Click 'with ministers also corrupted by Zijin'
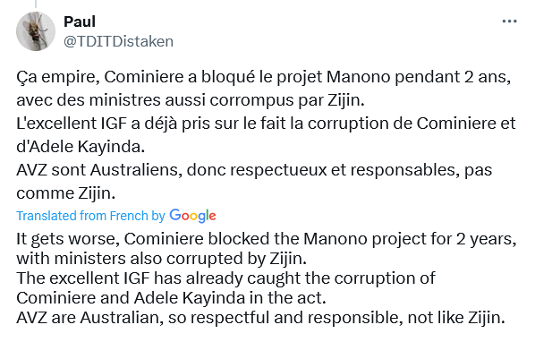Viewport: 535px width, 342px height. (161, 259)
